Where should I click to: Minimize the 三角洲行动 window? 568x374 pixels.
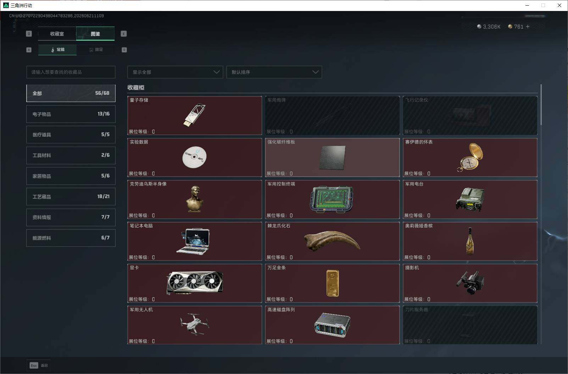pos(527,5)
